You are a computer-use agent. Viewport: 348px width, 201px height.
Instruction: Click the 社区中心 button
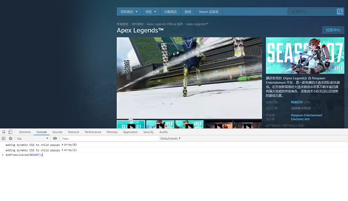333,30
